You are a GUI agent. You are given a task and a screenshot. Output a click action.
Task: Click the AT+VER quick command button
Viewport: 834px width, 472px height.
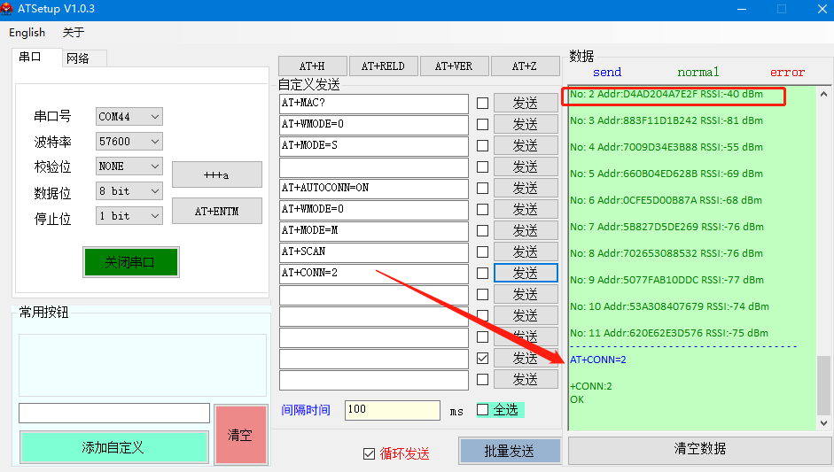pos(453,66)
